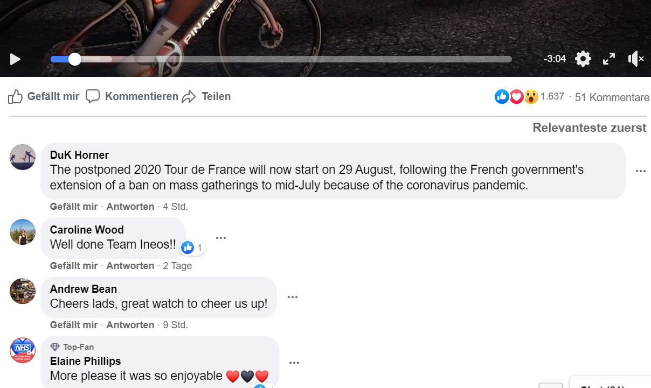Open the 51 Kommentare link
Image resolution: width=651 pixels, height=388 pixels.
pos(612,97)
